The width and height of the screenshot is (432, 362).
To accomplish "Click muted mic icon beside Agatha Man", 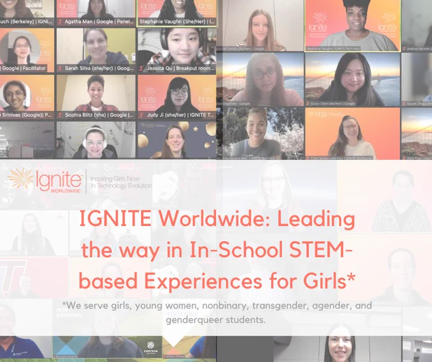I will tap(60, 22).
